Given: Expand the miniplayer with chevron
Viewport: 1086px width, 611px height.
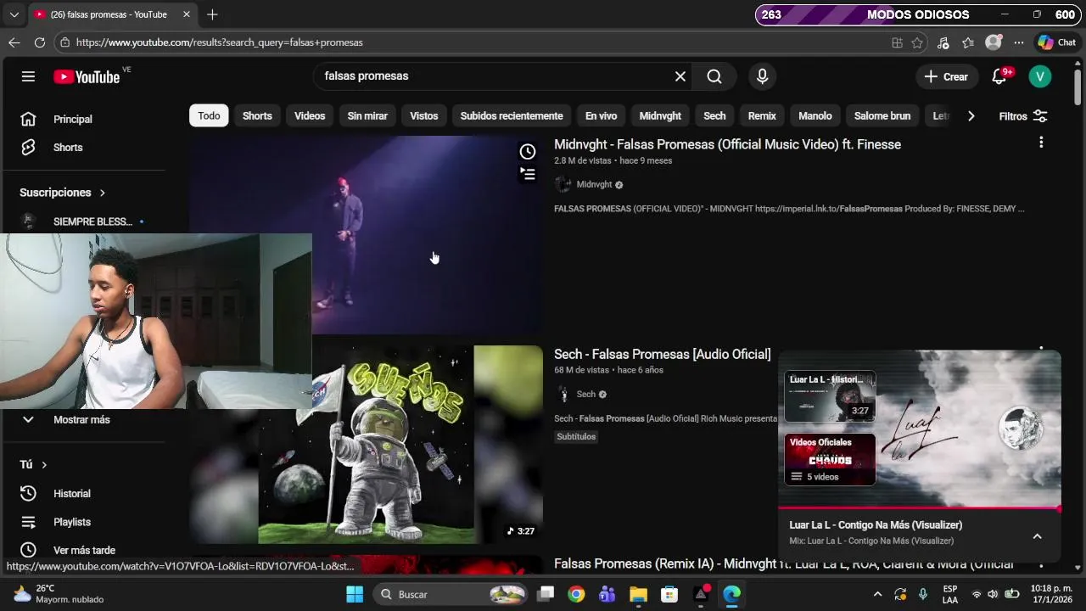Looking at the screenshot, I should 1037,536.
